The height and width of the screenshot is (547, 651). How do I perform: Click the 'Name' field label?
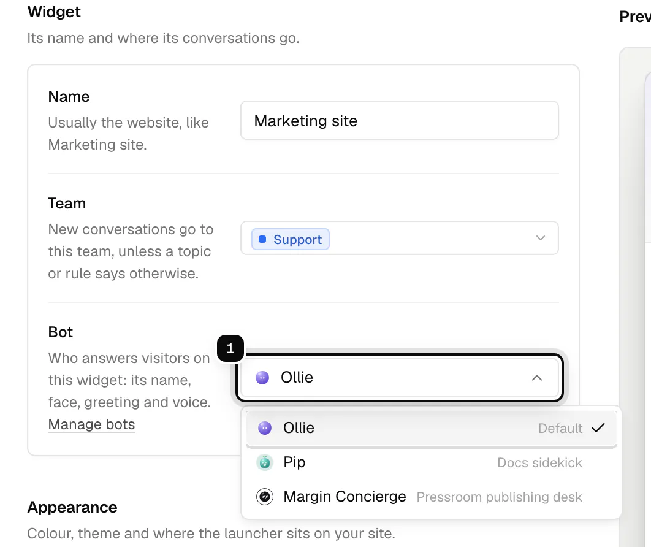point(69,97)
